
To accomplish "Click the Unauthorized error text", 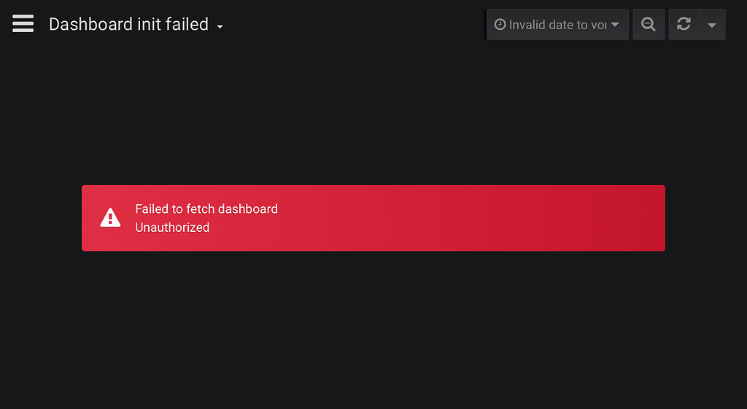I will pos(172,227).
